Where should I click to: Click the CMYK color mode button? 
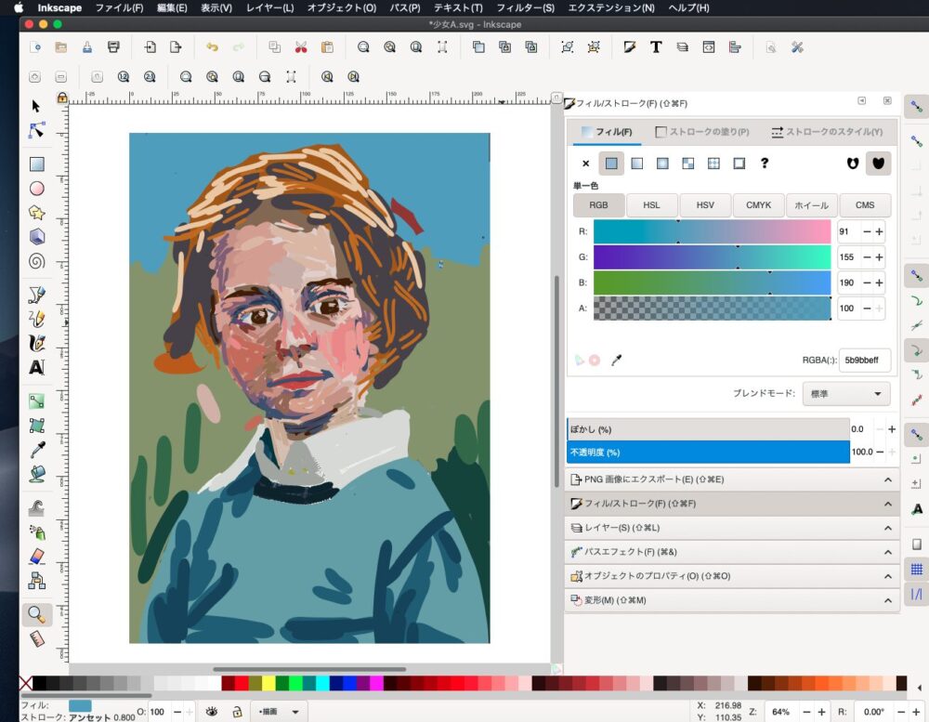(x=758, y=205)
